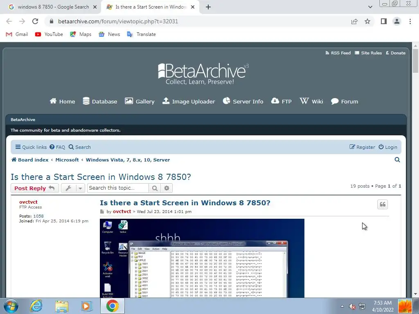Click the address bar URL
Viewport: 419px width, 314px height.
tap(118, 21)
